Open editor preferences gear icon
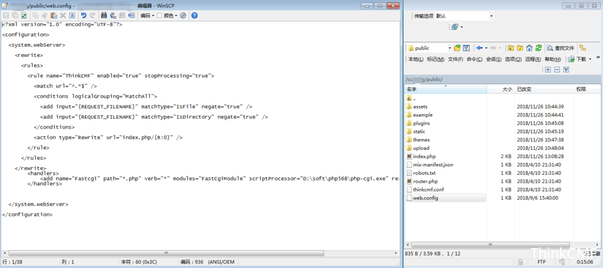Viewport: 603px width, 268px height. pyautogui.click(x=183, y=16)
